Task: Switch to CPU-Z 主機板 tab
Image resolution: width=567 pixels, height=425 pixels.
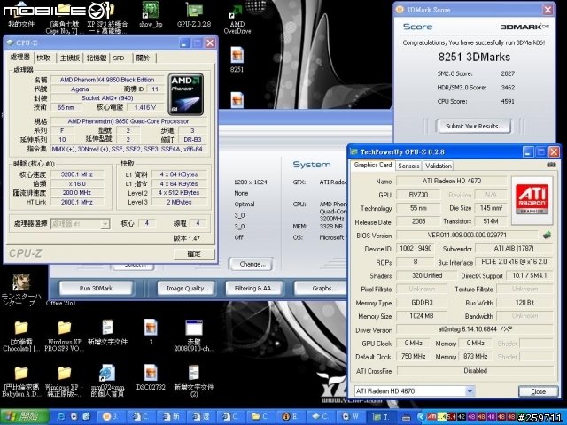Action: 69,58
